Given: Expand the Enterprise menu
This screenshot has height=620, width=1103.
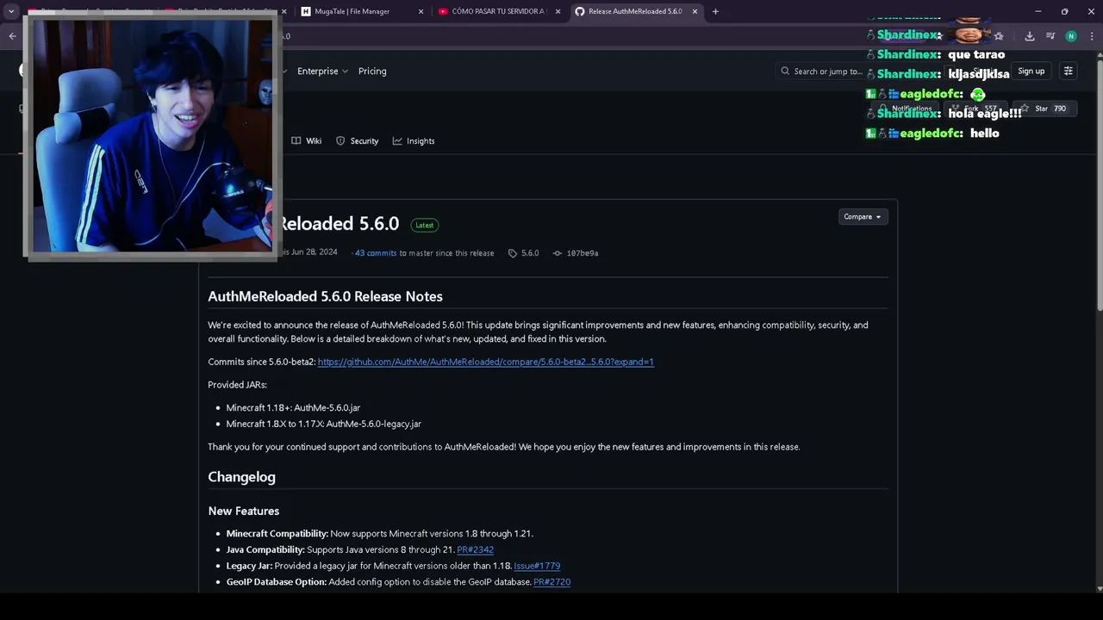Looking at the screenshot, I should (x=322, y=71).
